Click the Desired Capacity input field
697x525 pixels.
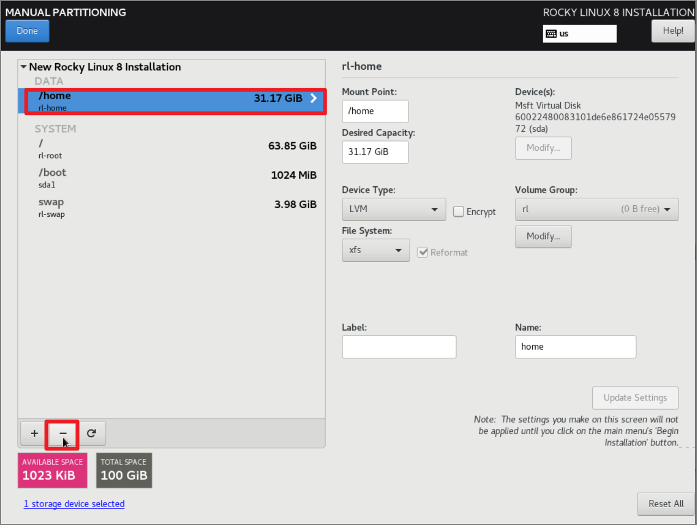click(x=375, y=152)
